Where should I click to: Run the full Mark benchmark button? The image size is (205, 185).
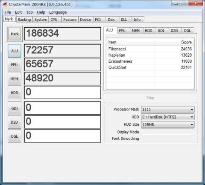[15, 34]
